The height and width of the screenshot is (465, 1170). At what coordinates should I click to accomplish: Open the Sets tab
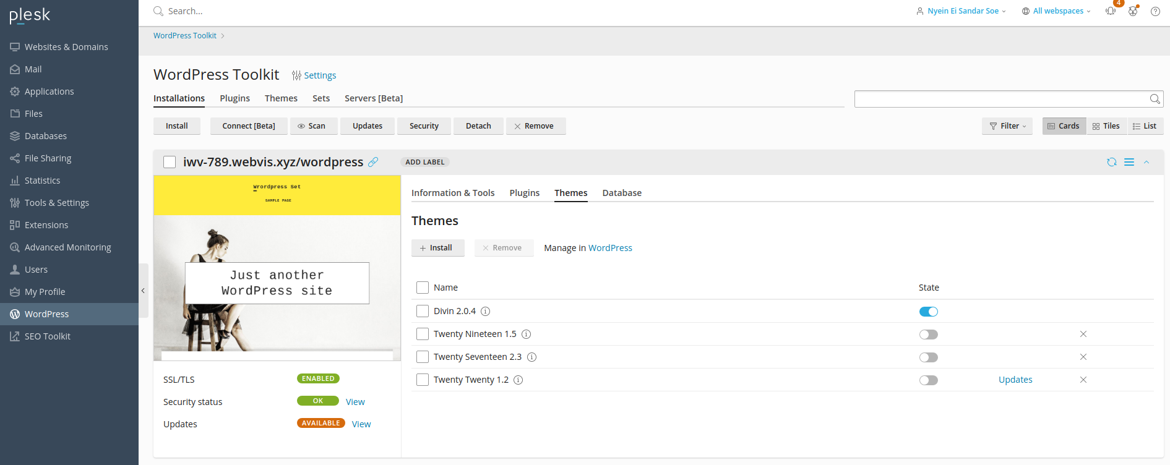point(320,98)
